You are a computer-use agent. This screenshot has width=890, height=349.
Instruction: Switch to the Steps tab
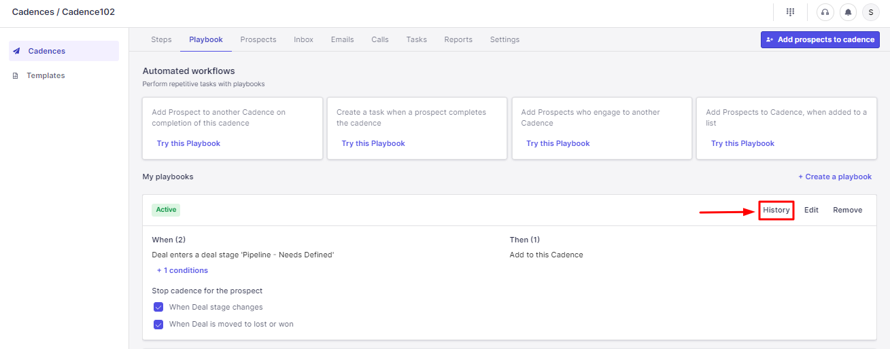161,39
